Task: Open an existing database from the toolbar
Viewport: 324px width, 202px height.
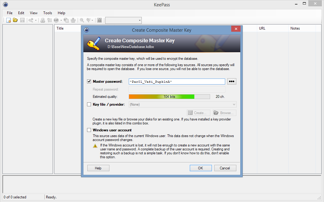Action: (x=15, y=20)
